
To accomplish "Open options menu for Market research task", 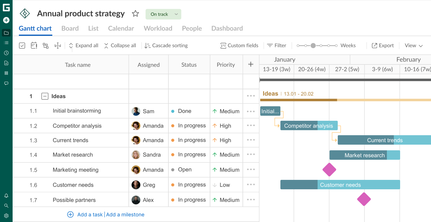I will (x=250, y=155).
